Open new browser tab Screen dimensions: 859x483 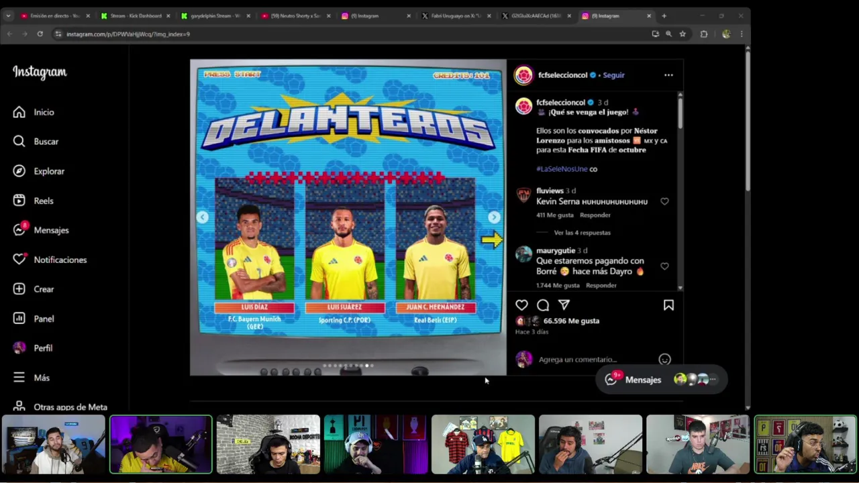pos(664,15)
